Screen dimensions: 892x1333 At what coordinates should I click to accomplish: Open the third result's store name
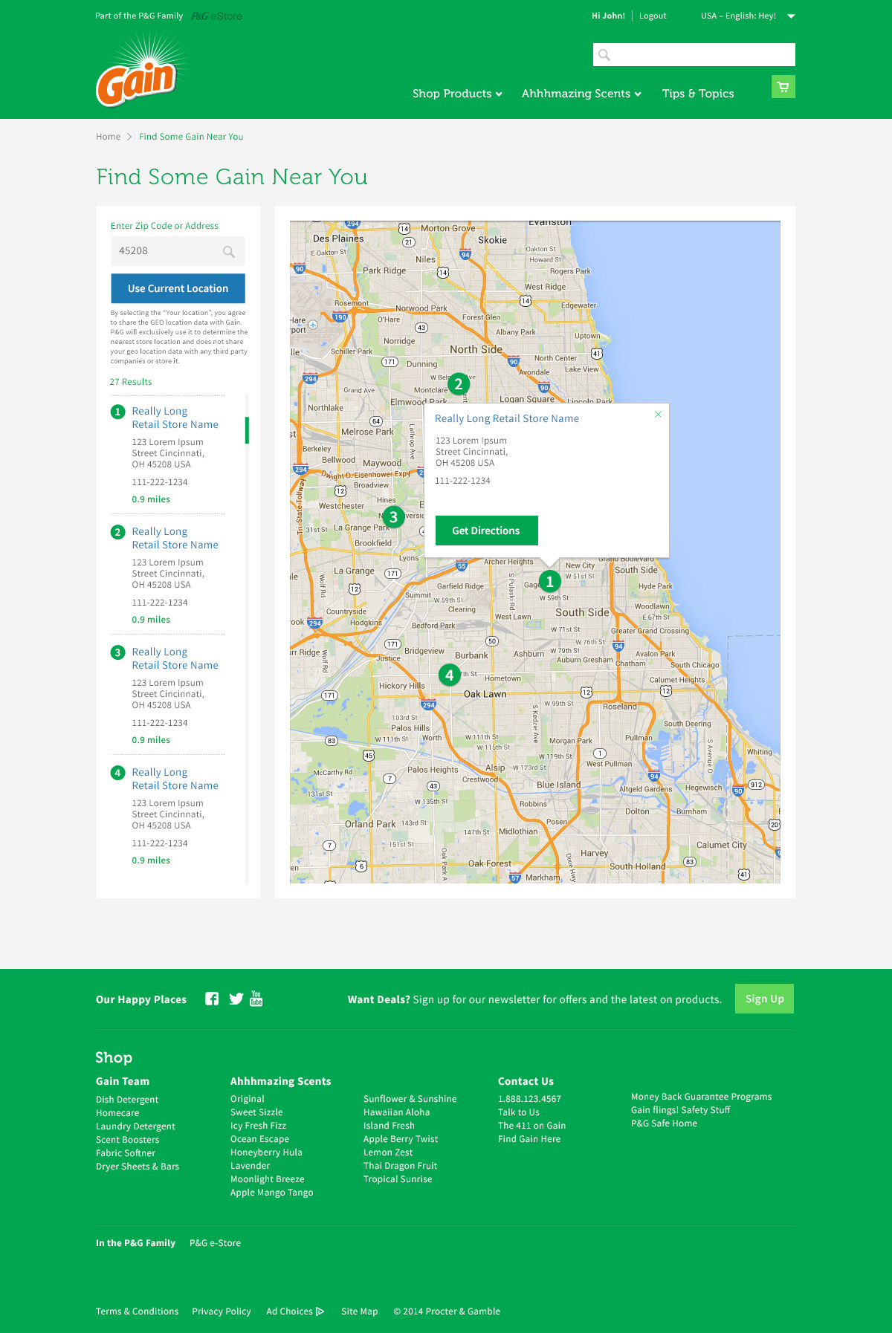click(x=175, y=659)
